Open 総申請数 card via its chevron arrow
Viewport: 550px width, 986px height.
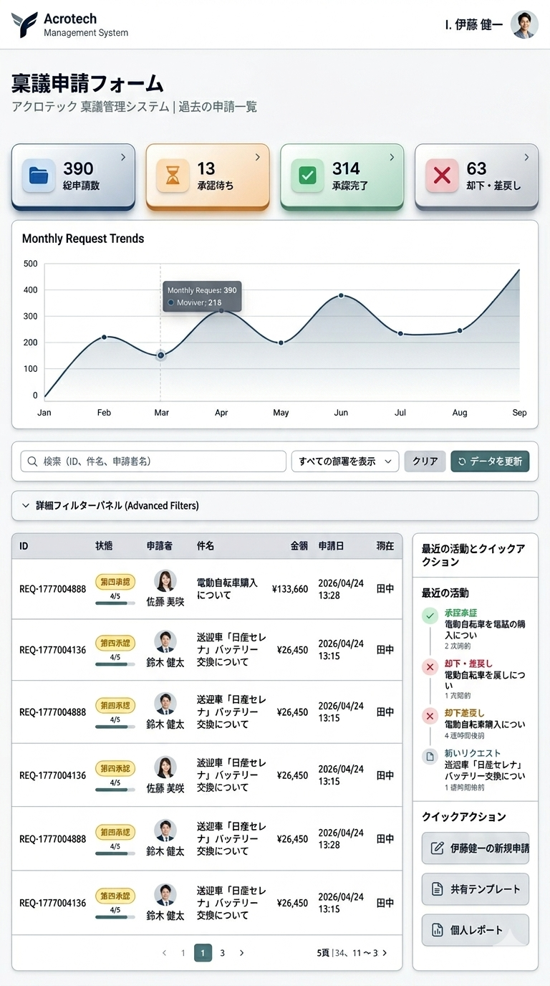[x=123, y=157]
